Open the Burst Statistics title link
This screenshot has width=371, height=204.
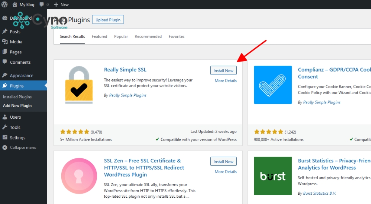[x=334, y=164]
